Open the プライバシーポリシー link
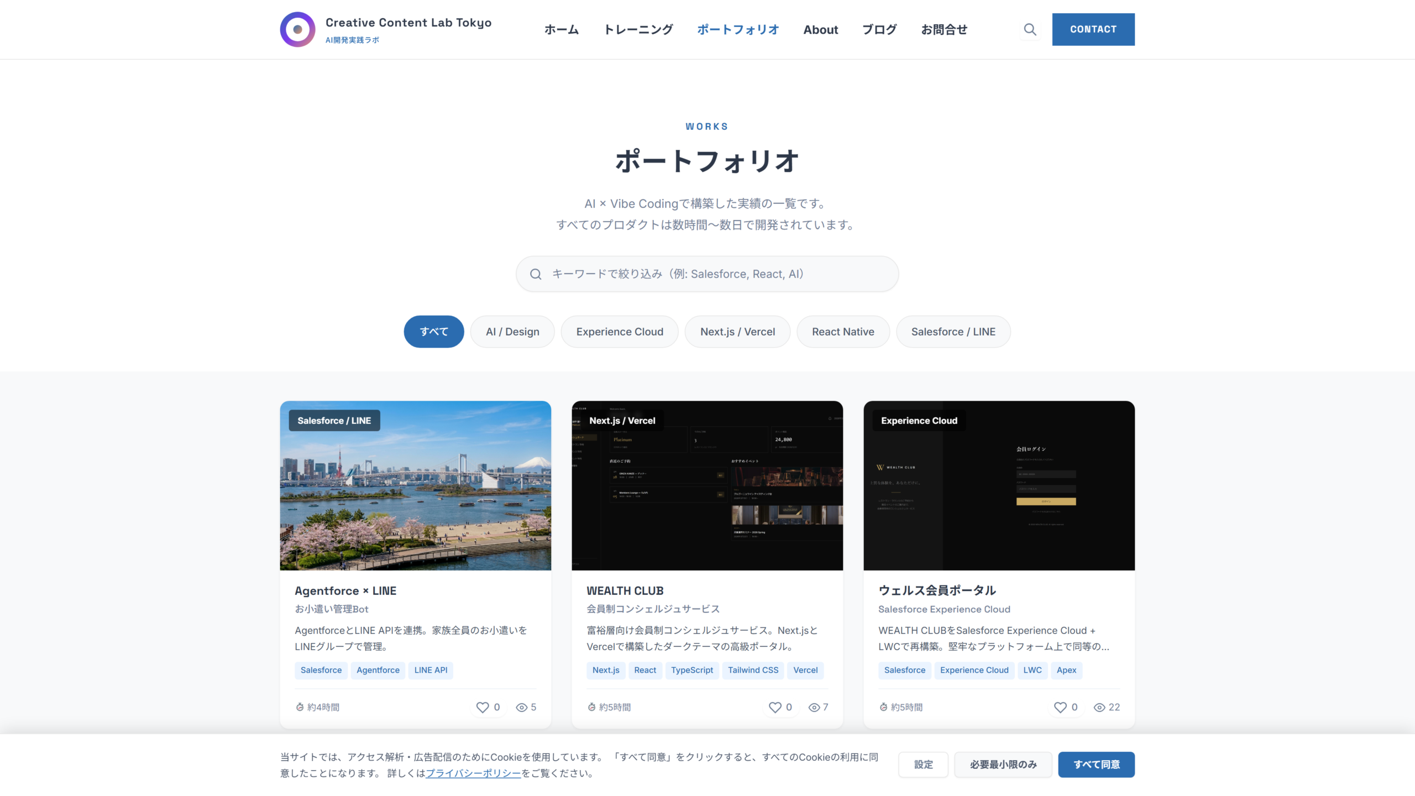The height and width of the screenshot is (796, 1415). [x=473, y=773]
